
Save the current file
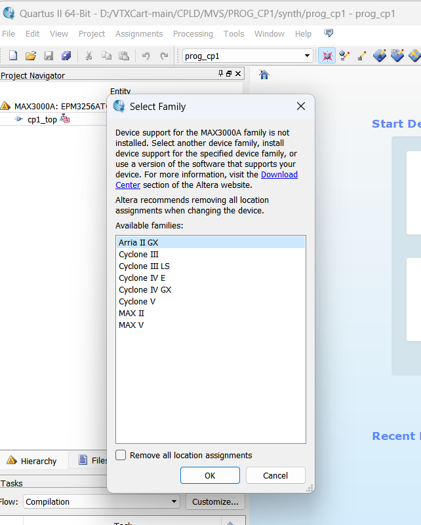click(49, 56)
